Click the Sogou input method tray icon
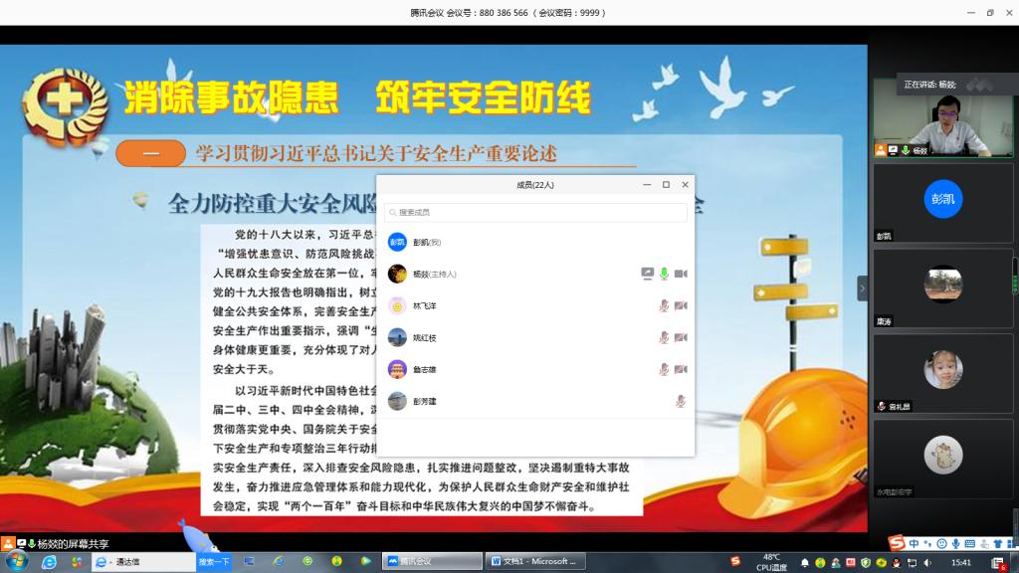 click(897, 543)
